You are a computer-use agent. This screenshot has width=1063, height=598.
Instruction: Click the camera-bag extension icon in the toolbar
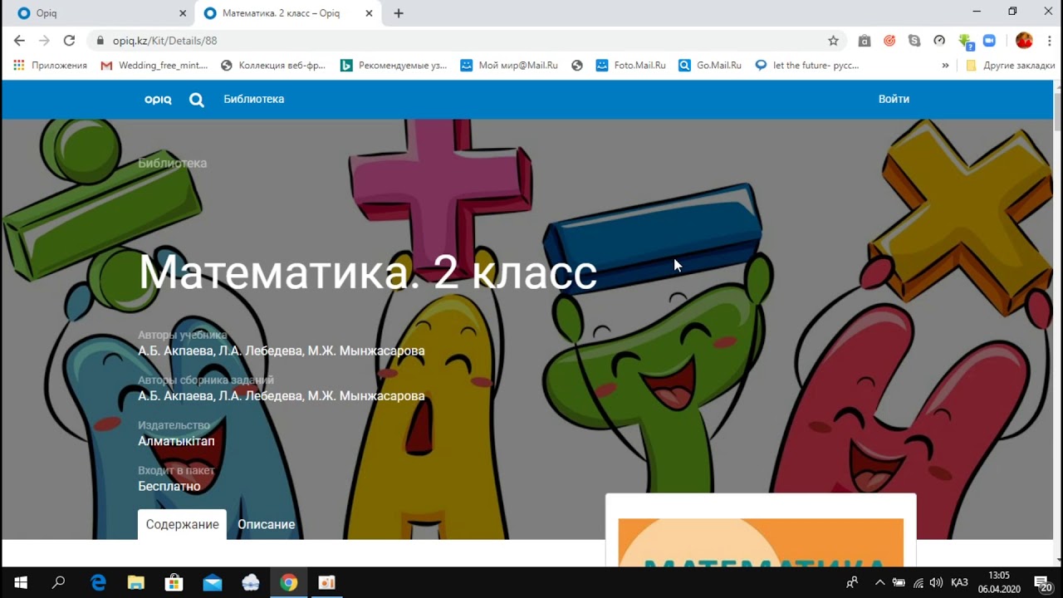pos(865,40)
